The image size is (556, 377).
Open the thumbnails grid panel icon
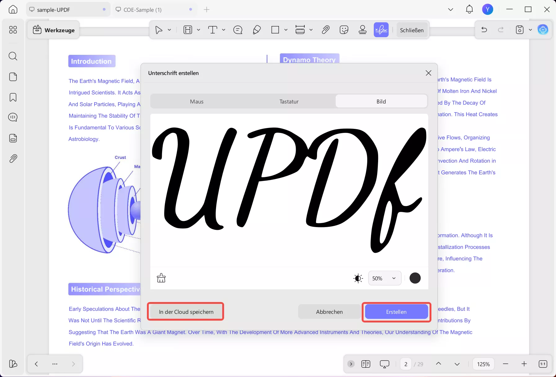tap(13, 30)
